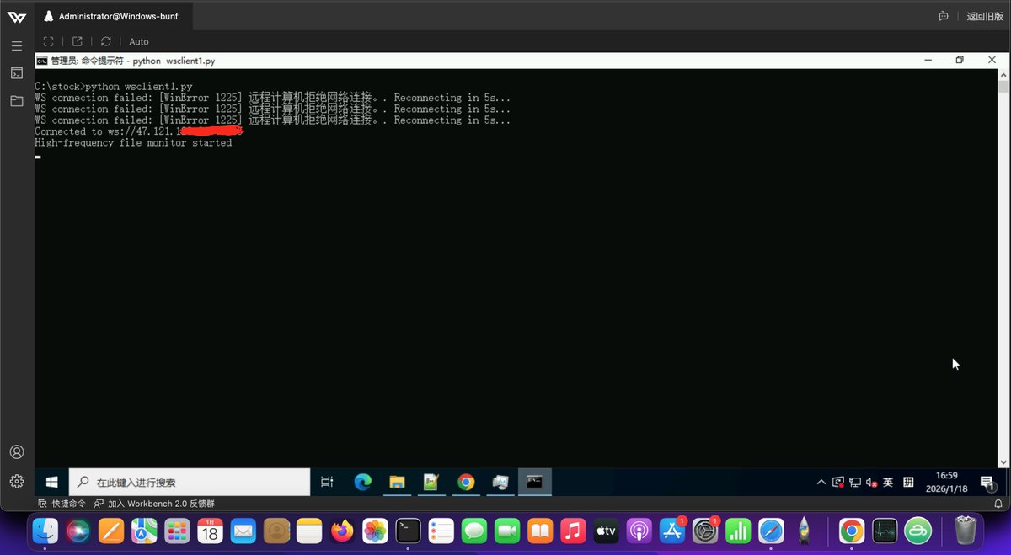This screenshot has width=1011, height=555.
Task: Click the scrollbar down arrow in Command Prompt
Action: [x=1003, y=462]
